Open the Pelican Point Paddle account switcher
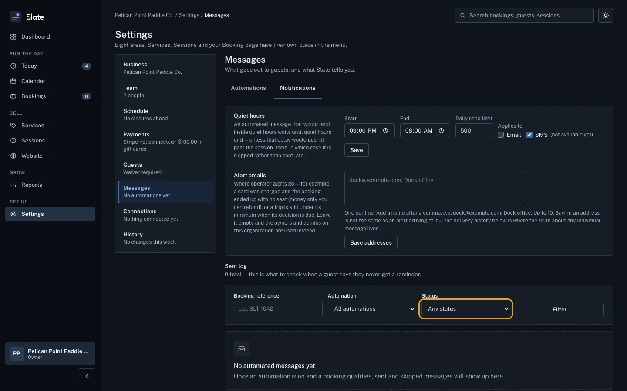 click(x=50, y=354)
